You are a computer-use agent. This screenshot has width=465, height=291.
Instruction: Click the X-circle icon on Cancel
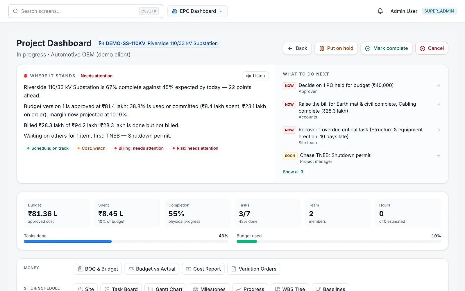click(x=423, y=48)
